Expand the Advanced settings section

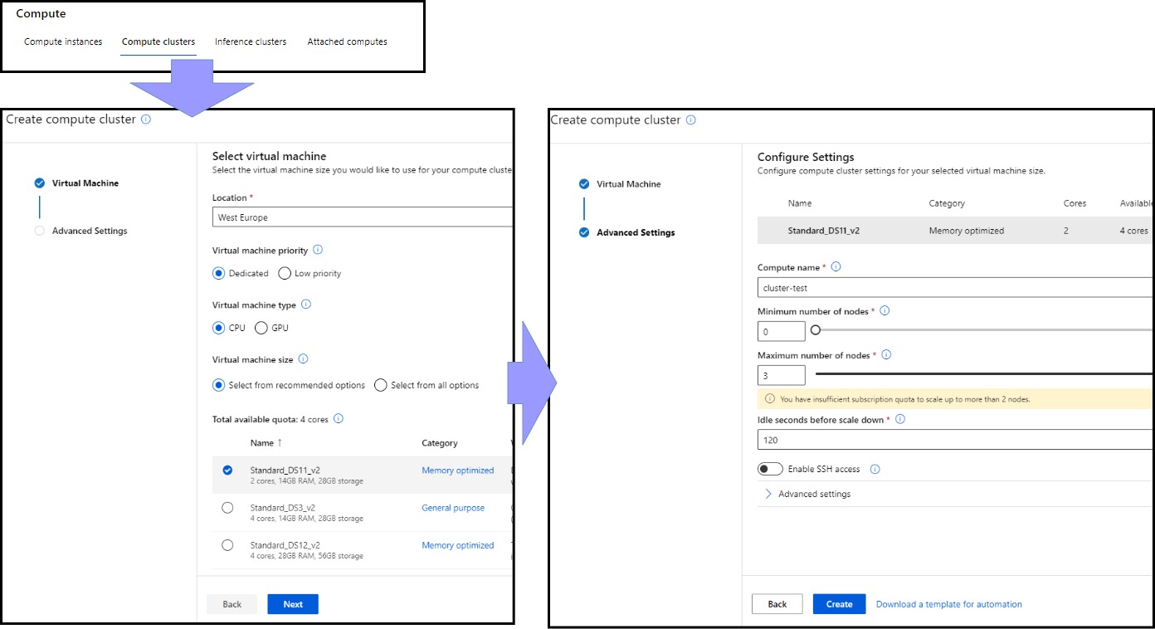807,494
